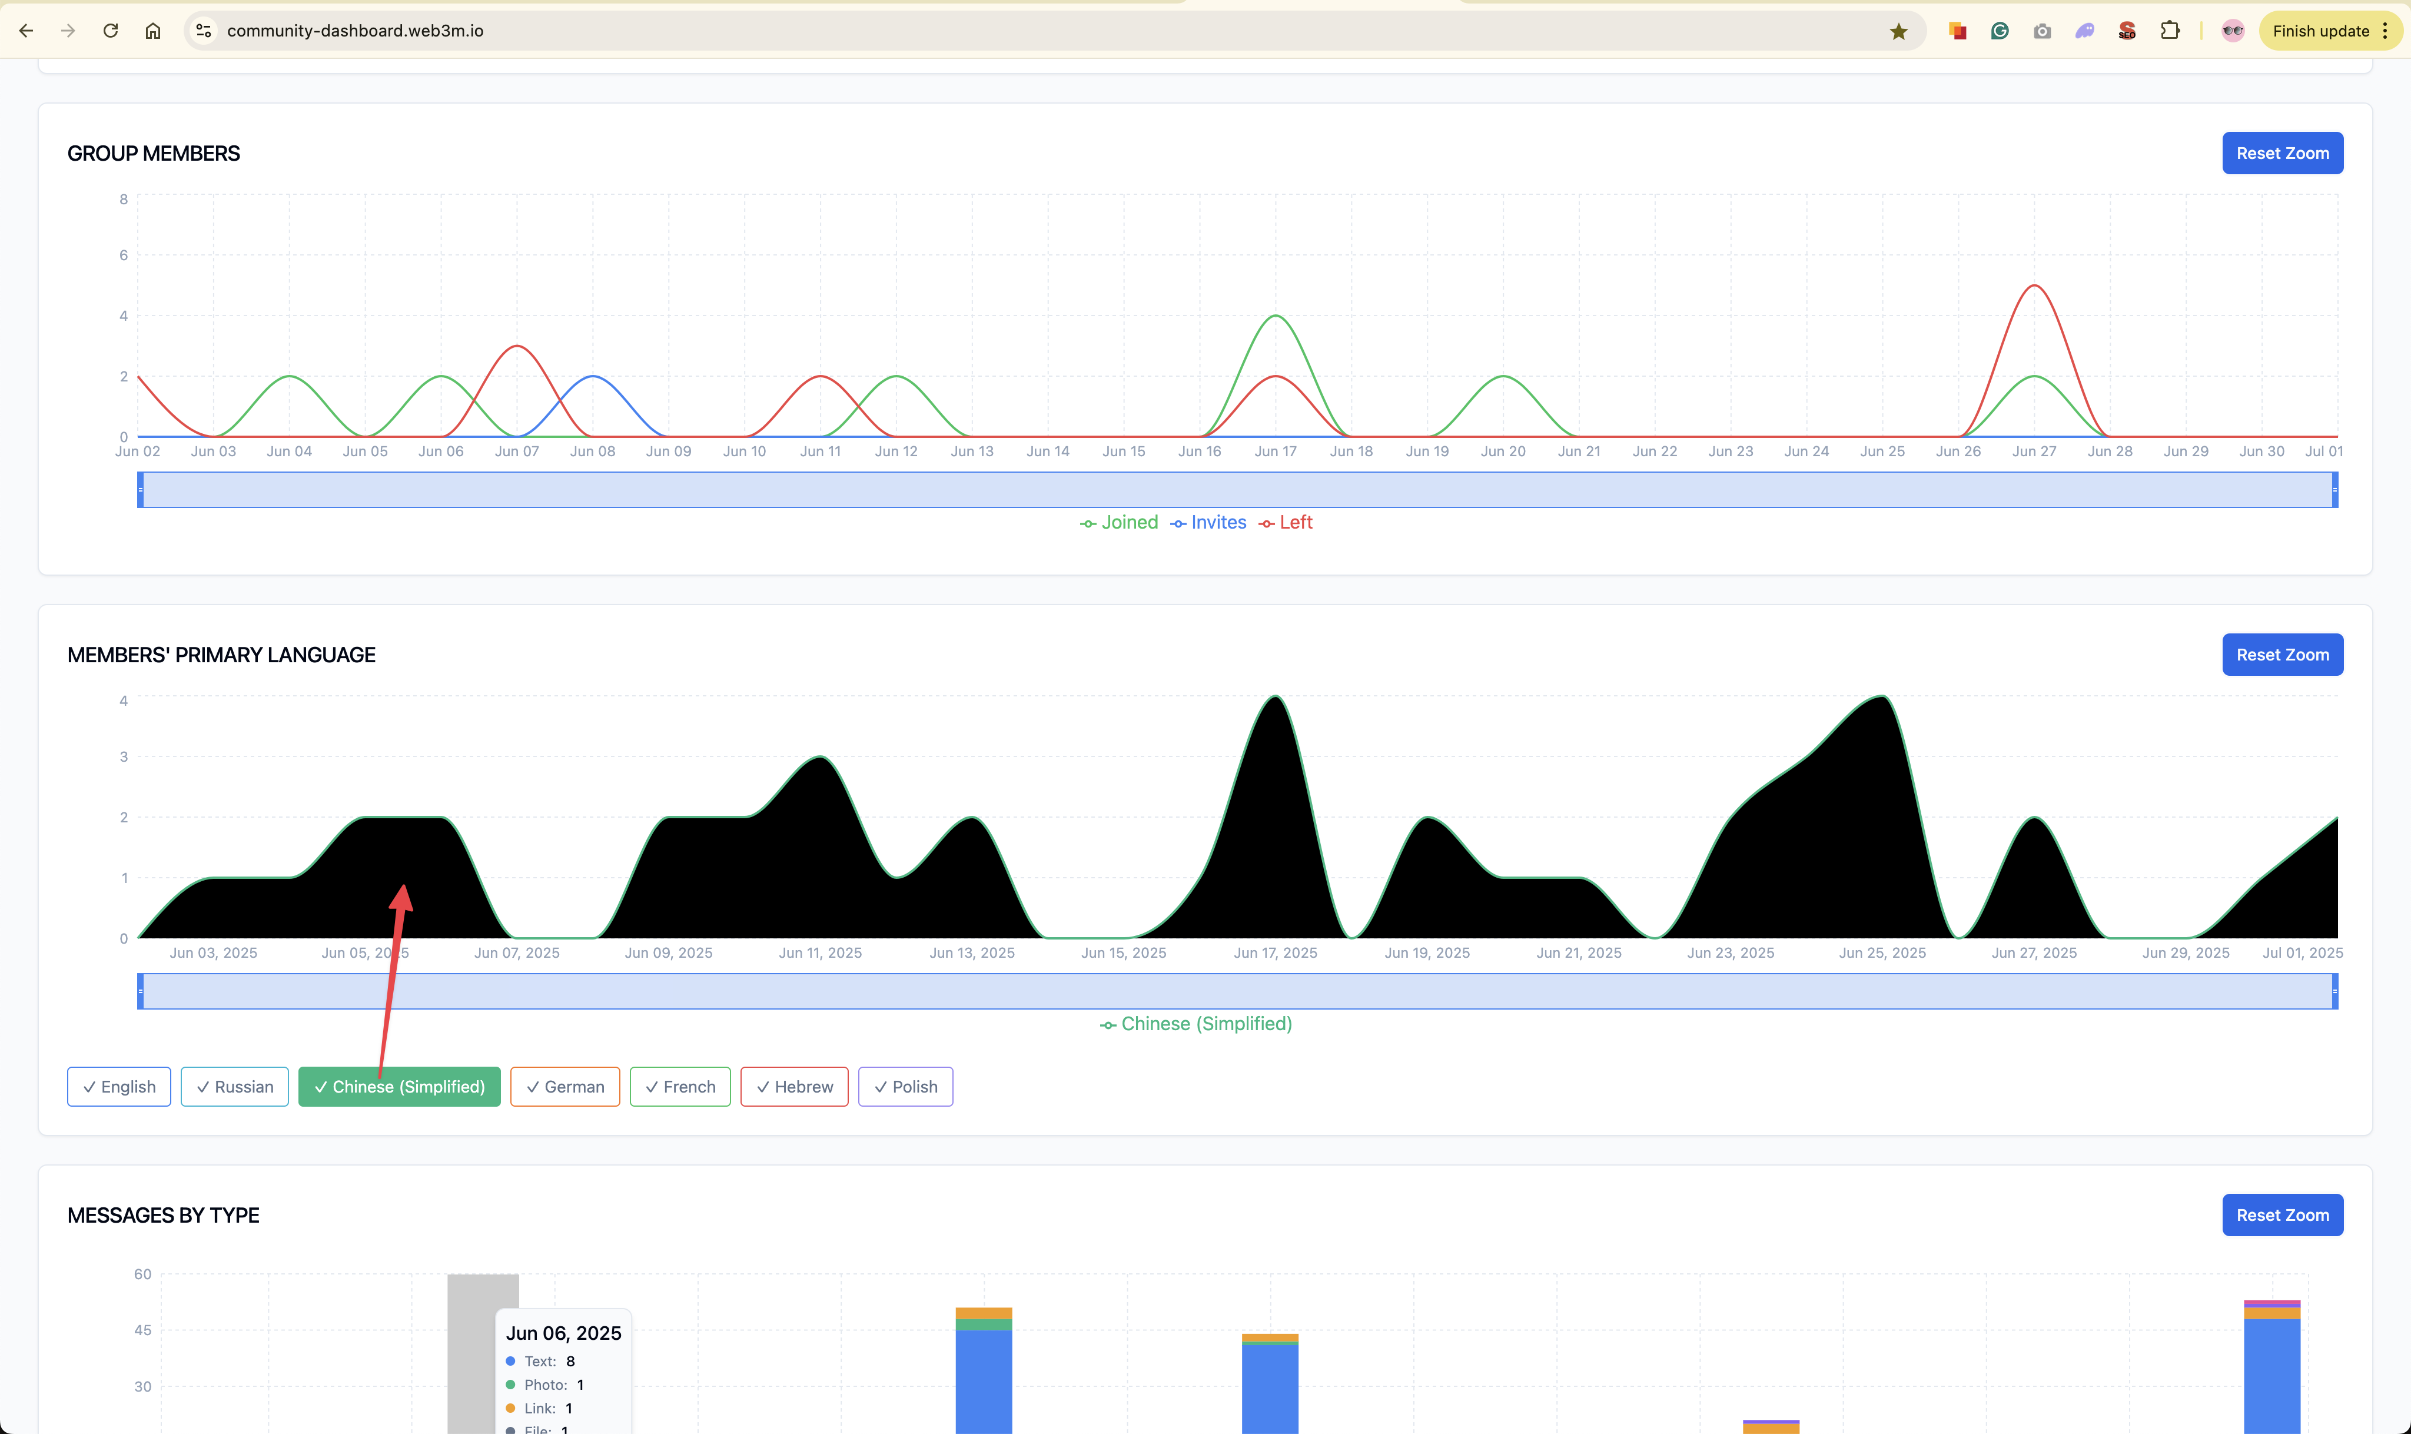Toggle the German language filter
The height and width of the screenshot is (1434, 2411).
tap(565, 1086)
